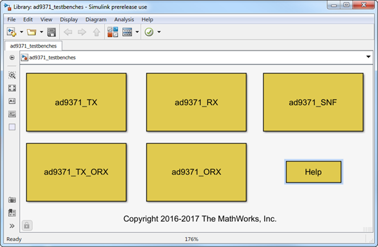Click the Help block

click(313, 172)
